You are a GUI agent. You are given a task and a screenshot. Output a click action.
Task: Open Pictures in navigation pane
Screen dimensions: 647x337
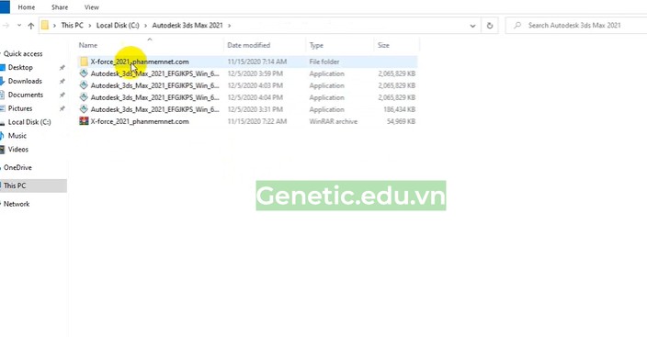point(20,108)
